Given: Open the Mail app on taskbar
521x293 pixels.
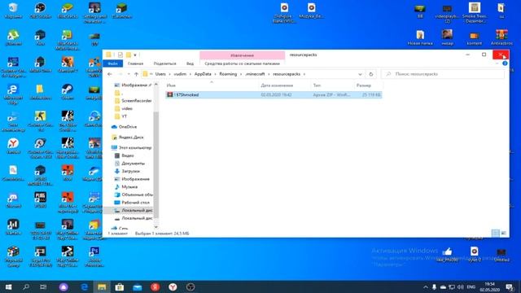Looking at the screenshot, I should pos(138,286).
